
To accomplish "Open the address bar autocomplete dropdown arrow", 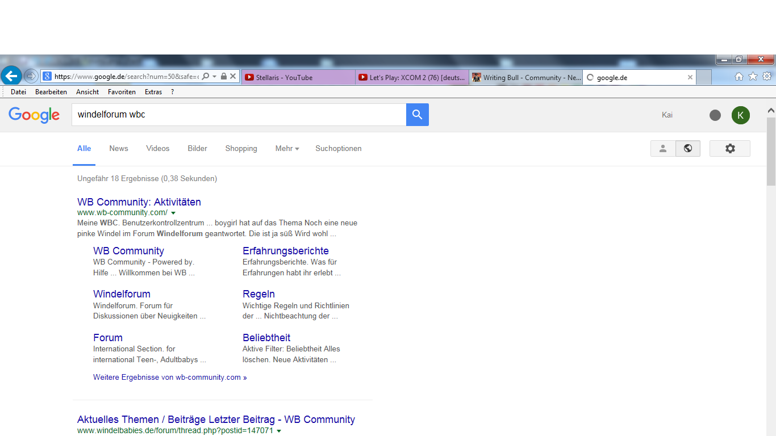I will coord(215,77).
